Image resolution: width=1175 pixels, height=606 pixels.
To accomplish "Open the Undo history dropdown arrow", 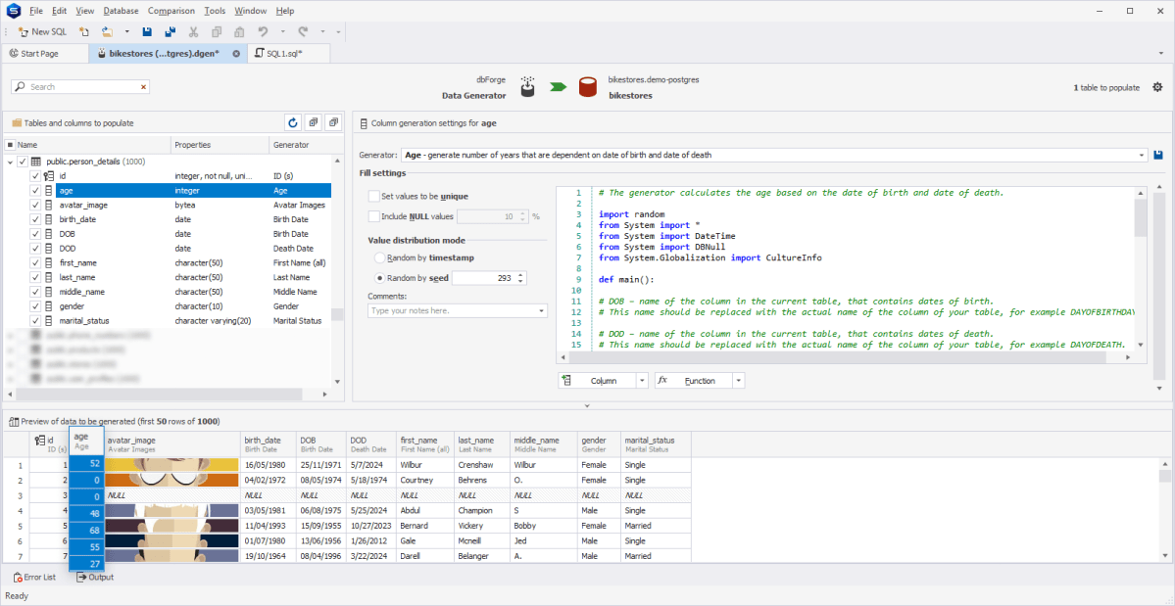I will click(x=282, y=32).
